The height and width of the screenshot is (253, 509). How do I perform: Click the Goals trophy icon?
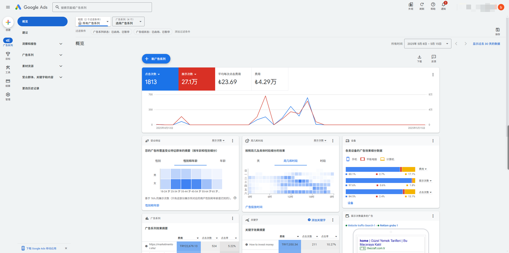point(8,54)
